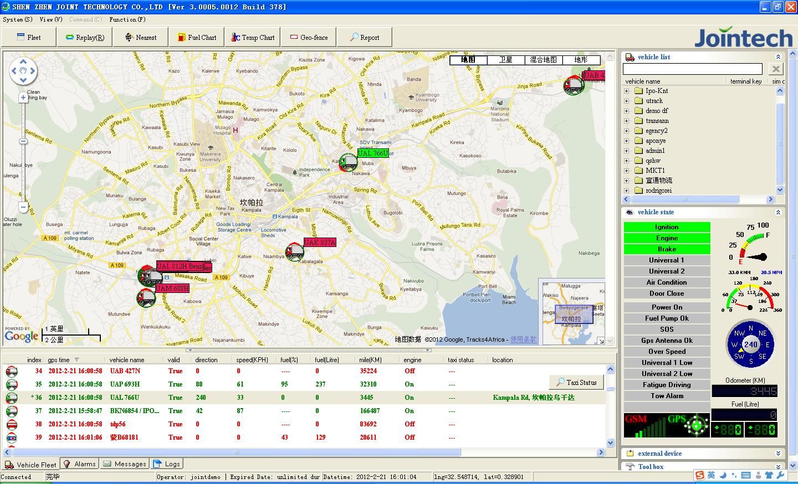This screenshot has height=484, width=798.
Task: Click the GSM signal strength indicator
Action: (x=646, y=425)
